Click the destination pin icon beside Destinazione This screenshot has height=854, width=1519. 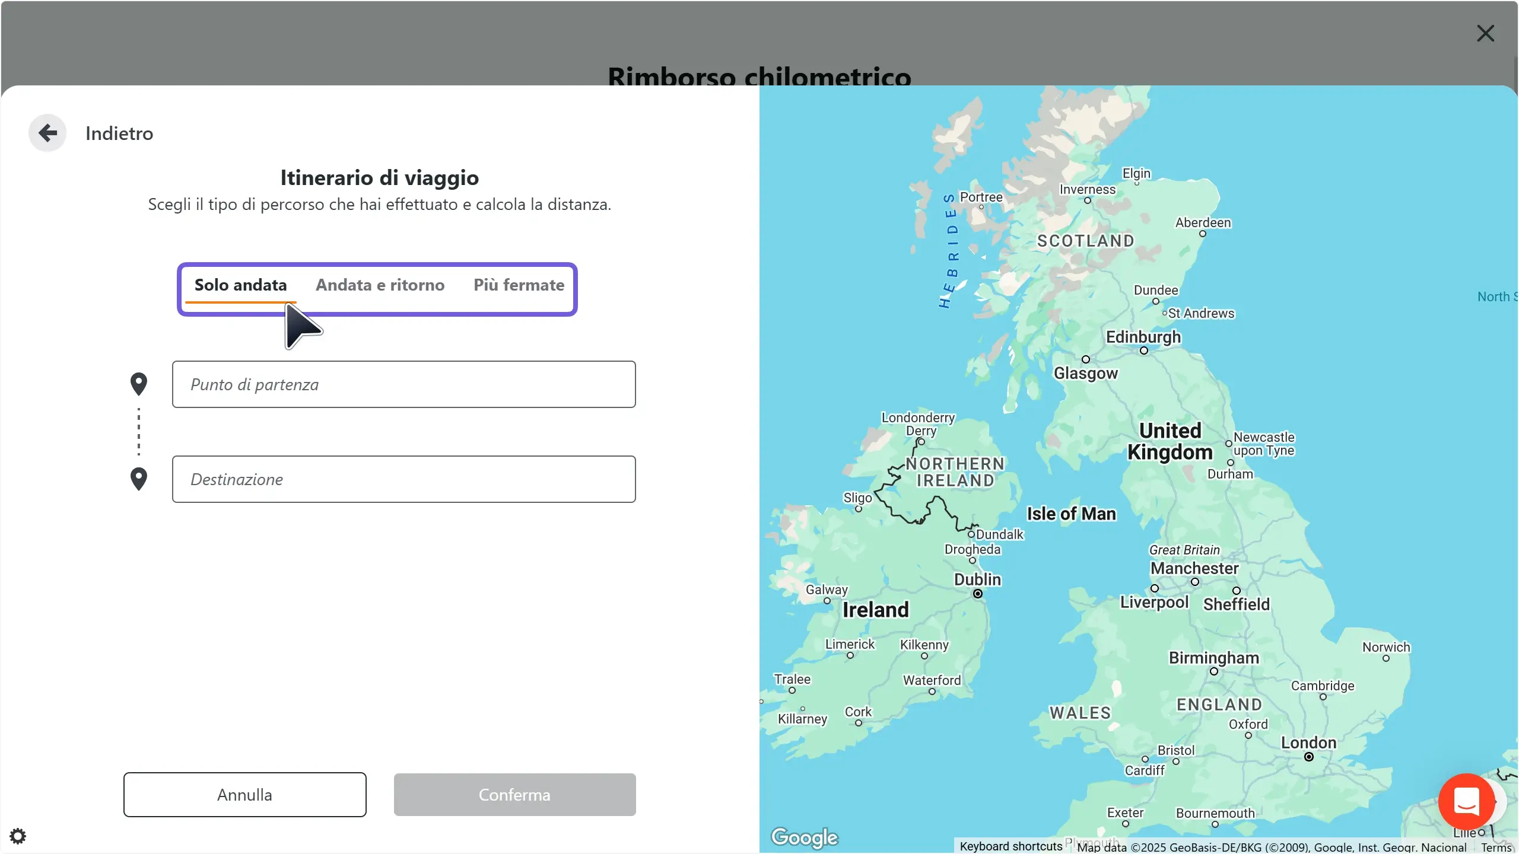pyautogui.click(x=139, y=479)
